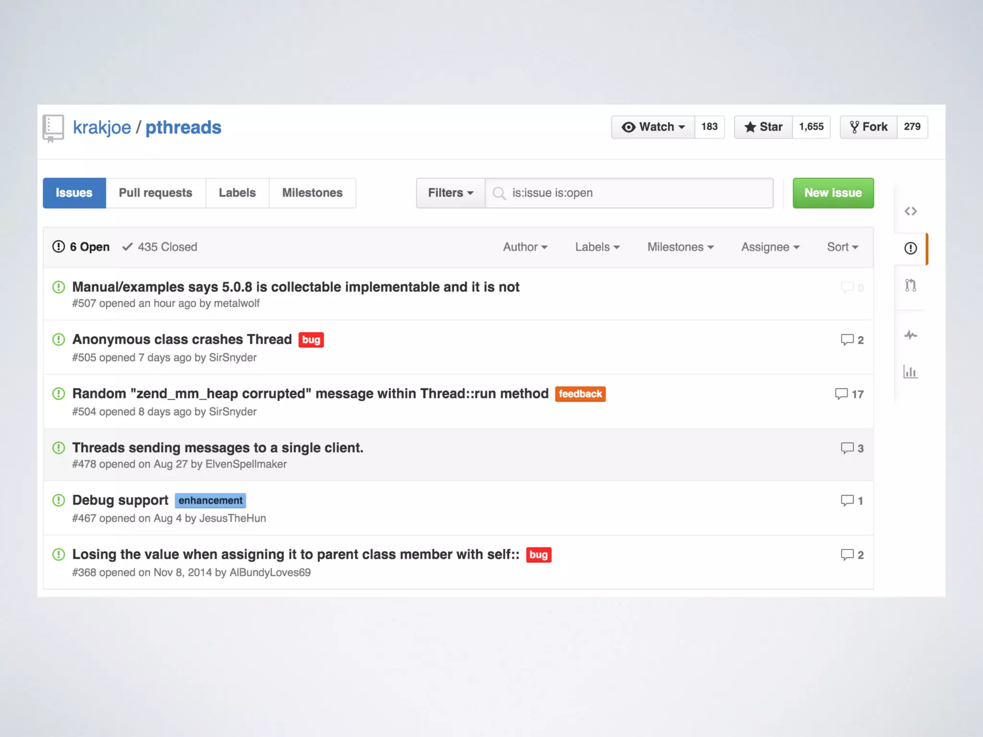Click open-issue icon for issue #507

coord(59,287)
